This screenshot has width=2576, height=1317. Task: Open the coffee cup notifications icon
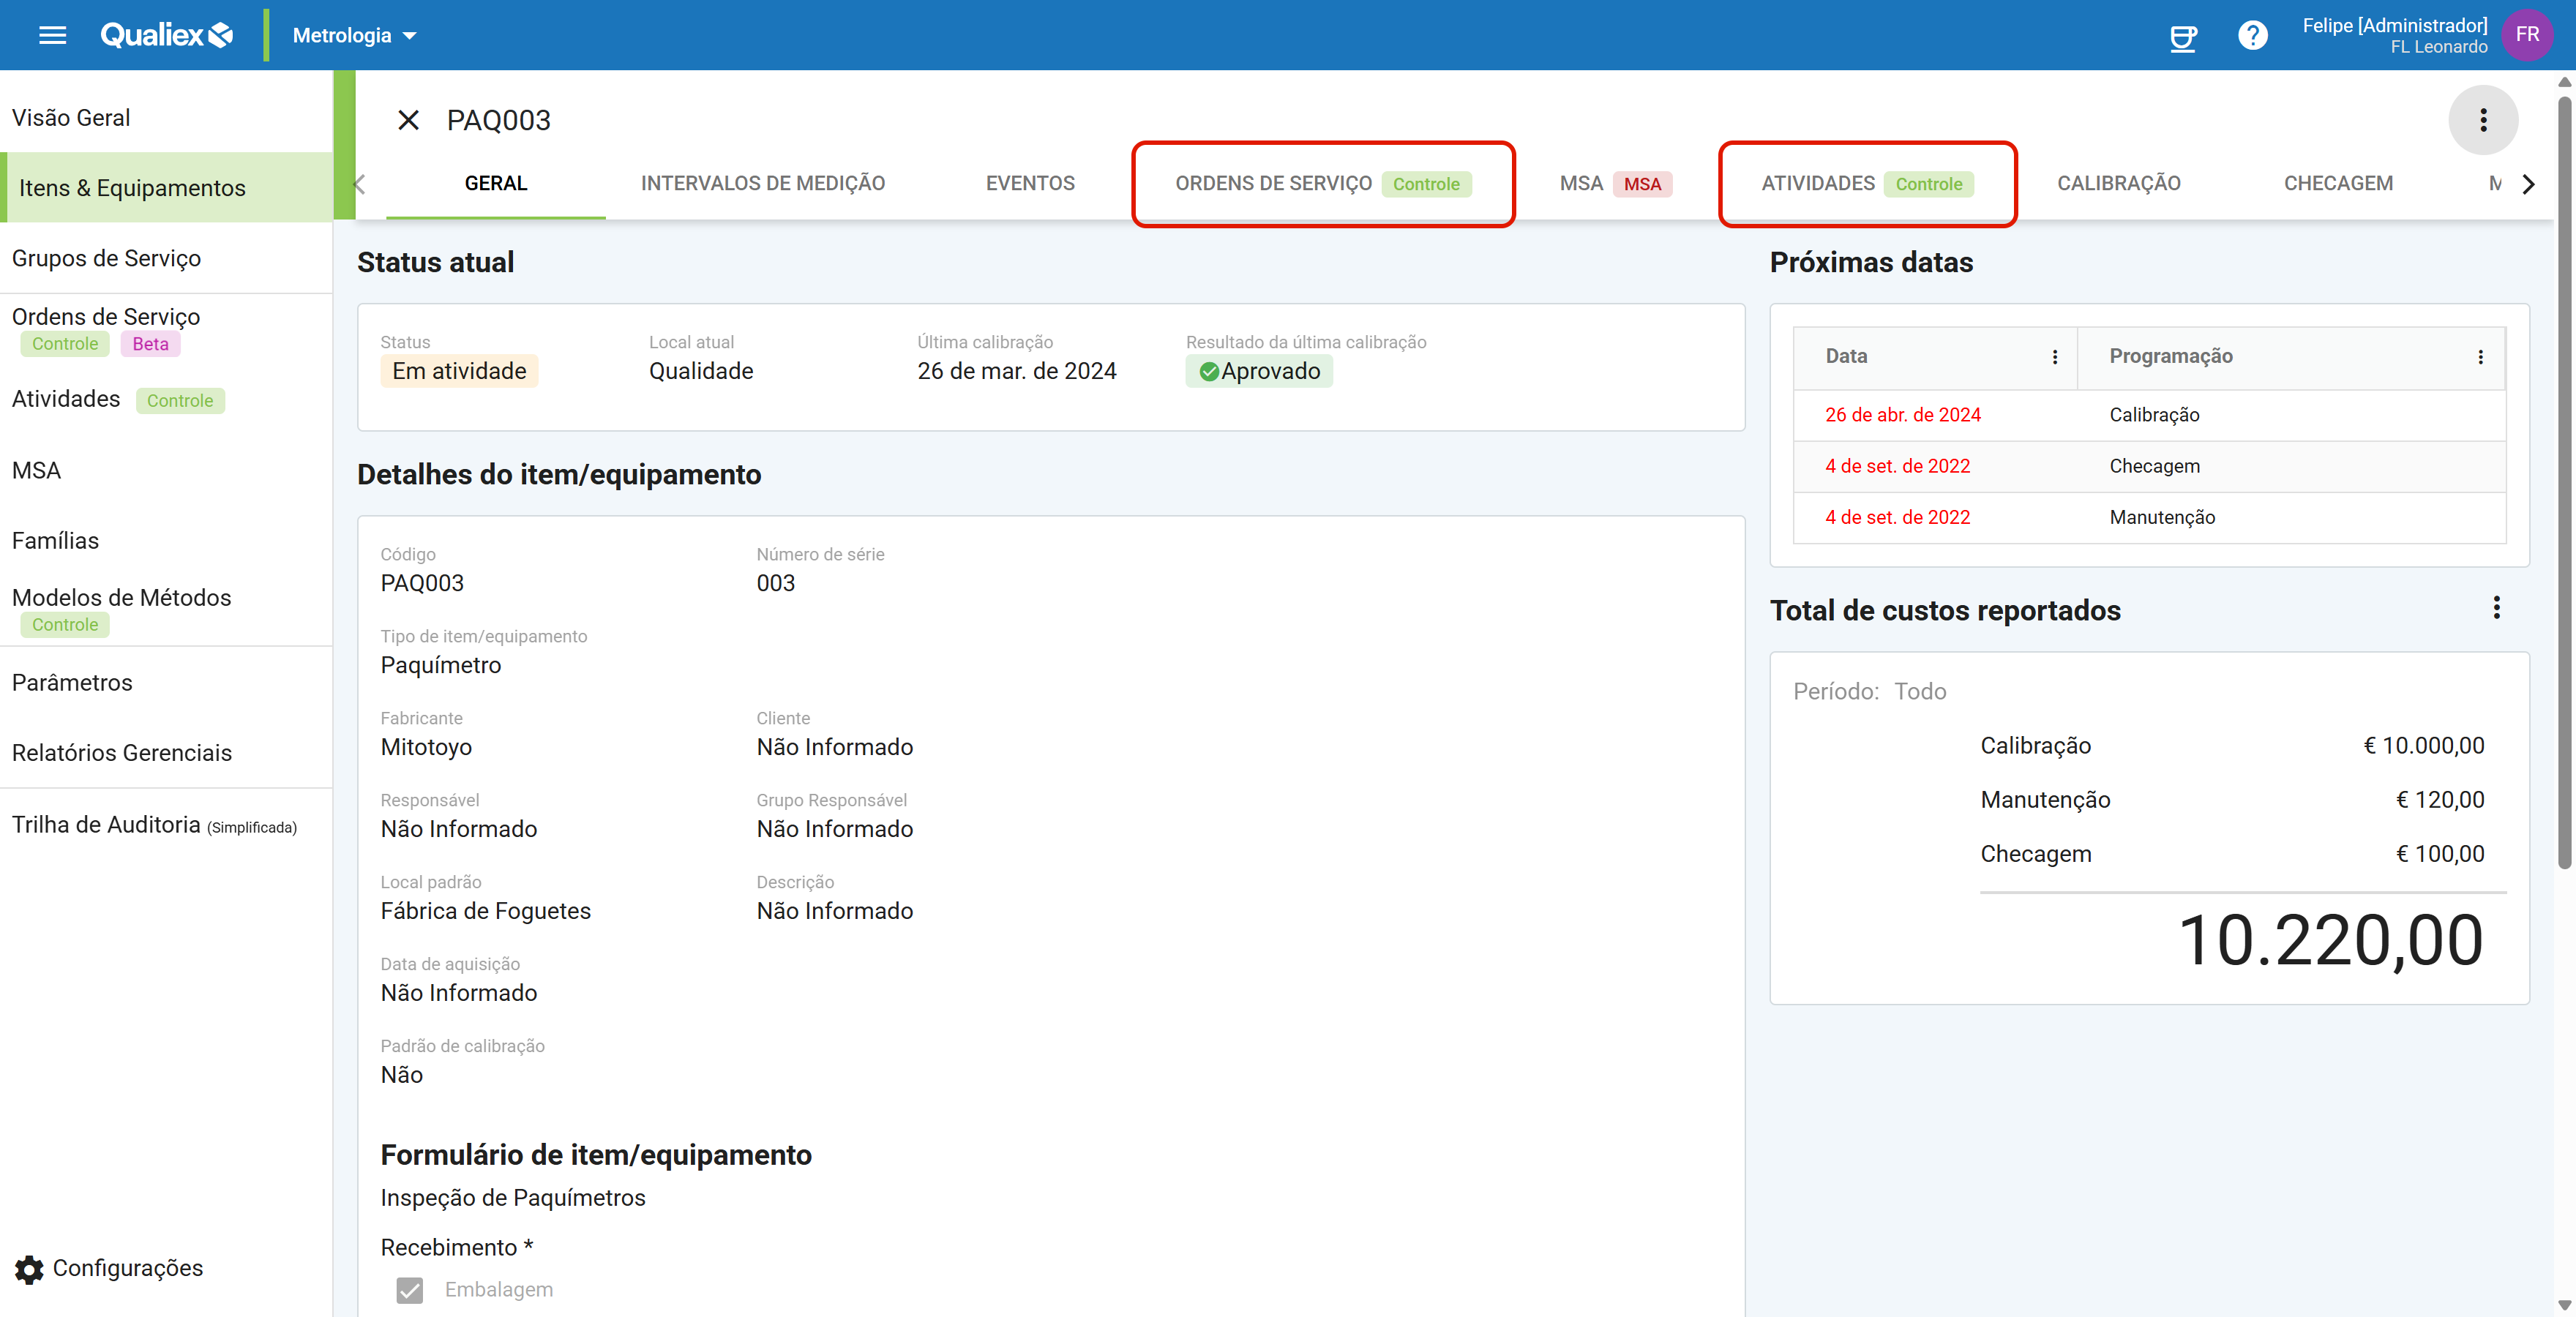[2183, 37]
